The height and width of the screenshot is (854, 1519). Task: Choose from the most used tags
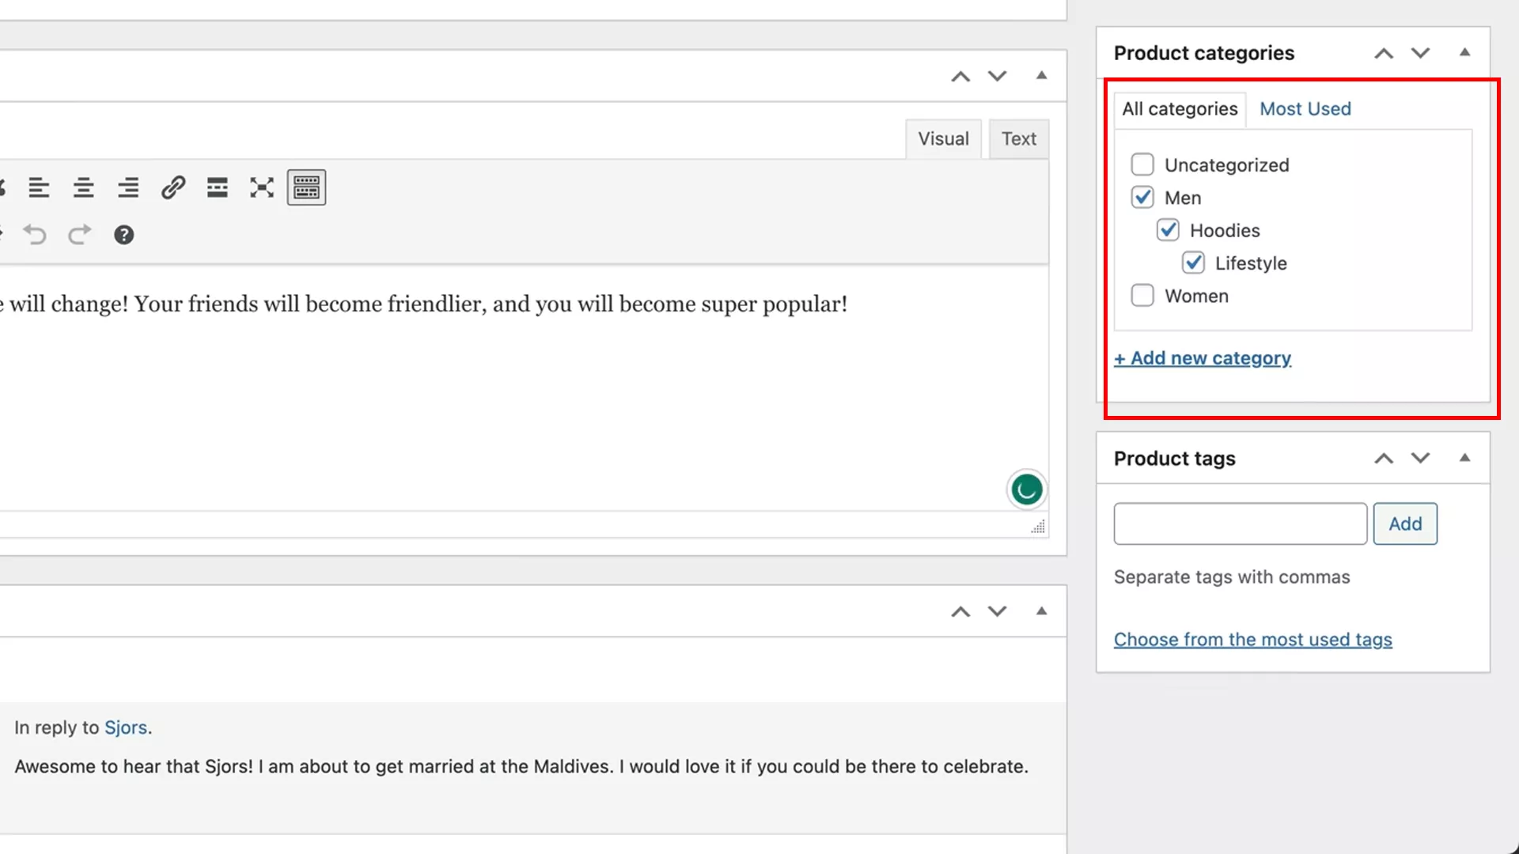click(x=1252, y=639)
